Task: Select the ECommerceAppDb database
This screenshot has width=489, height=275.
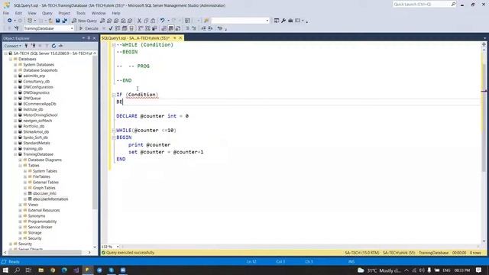Action: click(39, 104)
